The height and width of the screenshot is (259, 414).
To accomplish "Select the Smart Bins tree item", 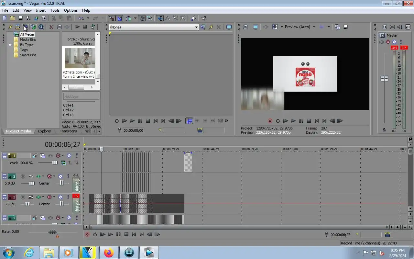I will 28,55.
